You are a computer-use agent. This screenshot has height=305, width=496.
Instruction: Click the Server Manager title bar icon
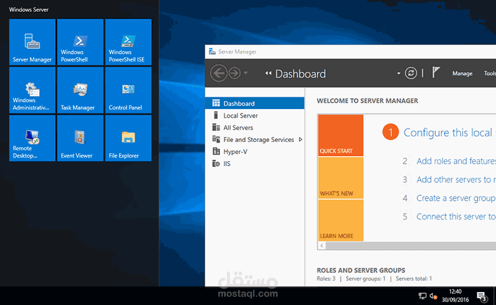[212, 51]
